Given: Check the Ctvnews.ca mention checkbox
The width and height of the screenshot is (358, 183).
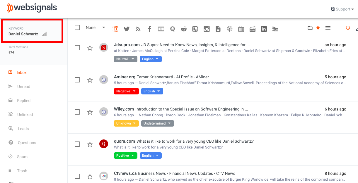Looking at the screenshot, I should [77, 176].
